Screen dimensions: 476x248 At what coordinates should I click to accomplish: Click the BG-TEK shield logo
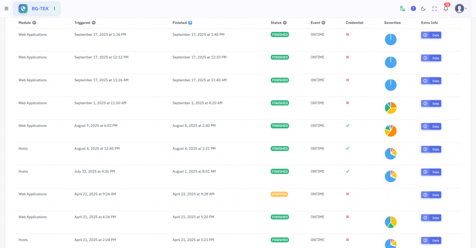coord(23,8)
